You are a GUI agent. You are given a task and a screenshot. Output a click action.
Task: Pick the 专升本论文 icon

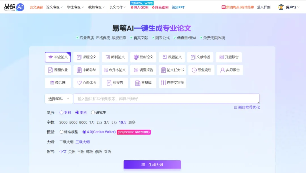point(106,70)
